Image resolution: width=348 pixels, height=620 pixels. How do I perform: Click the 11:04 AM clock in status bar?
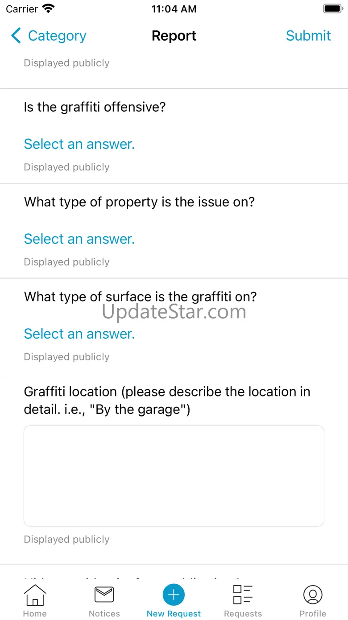click(174, 9)
